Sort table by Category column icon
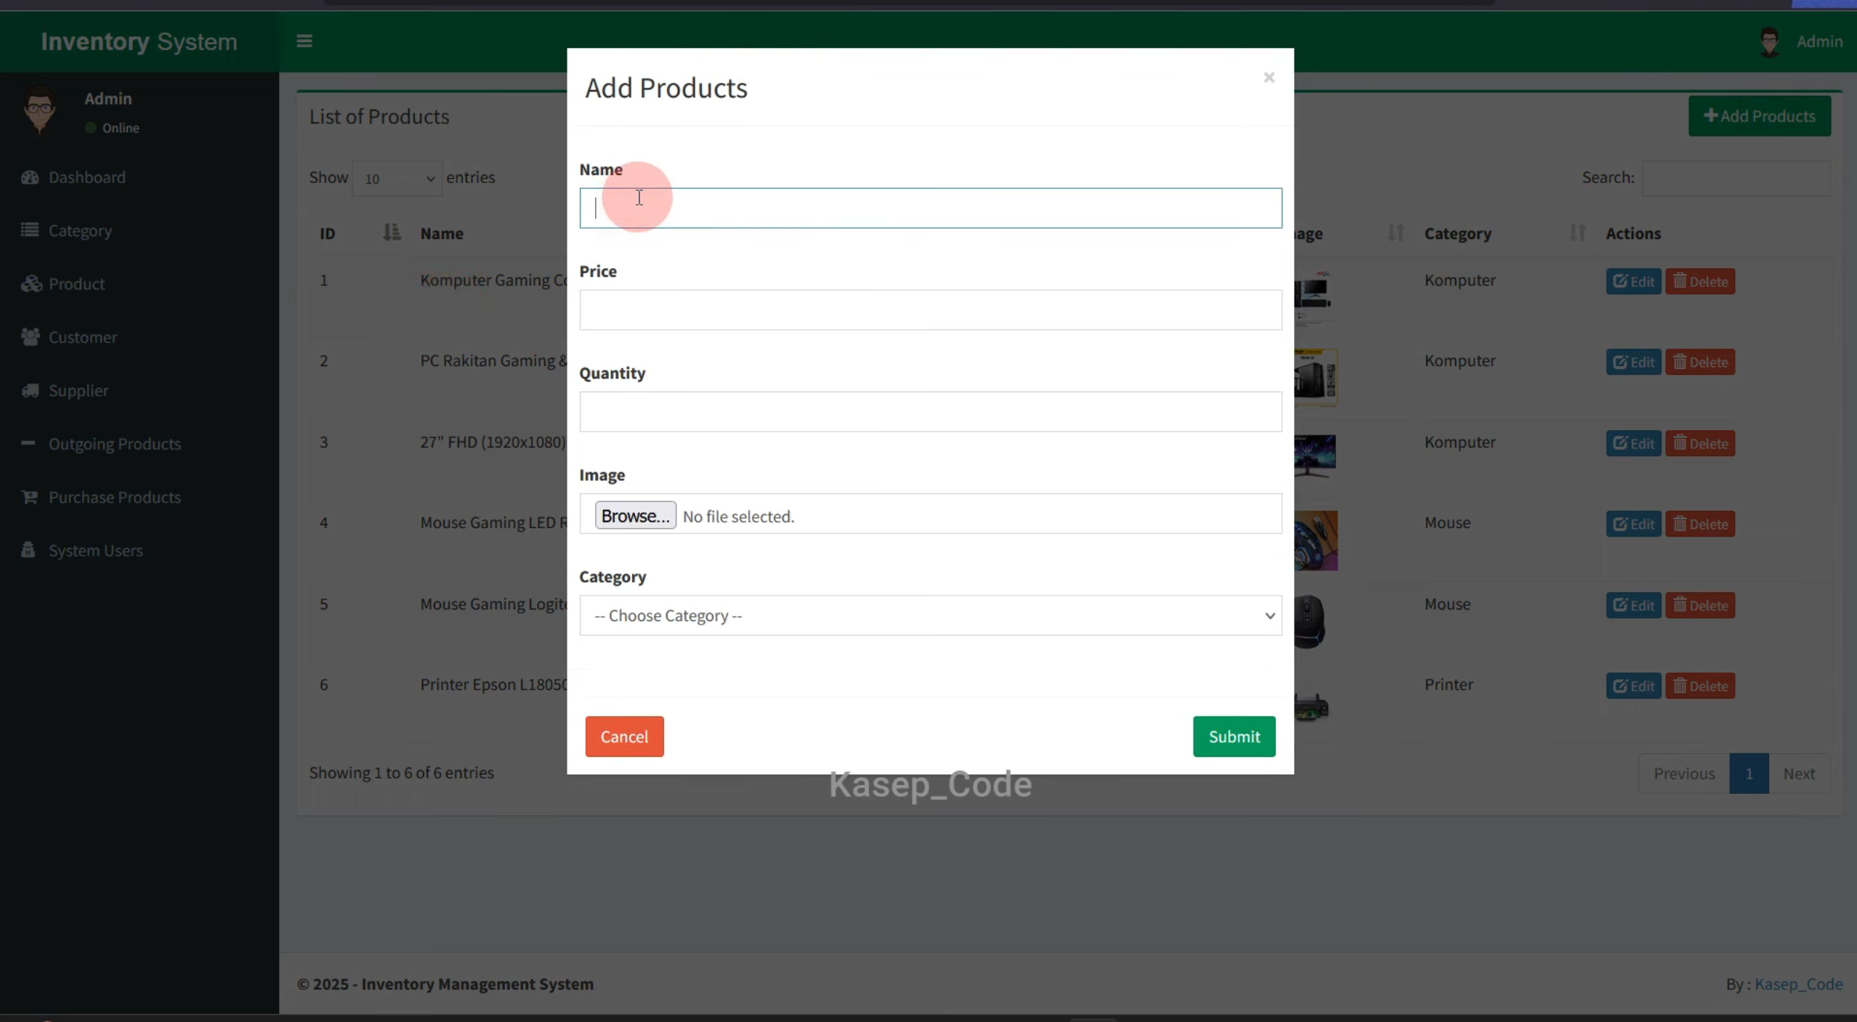The image size is (1857, 1022). [1577, 232]
